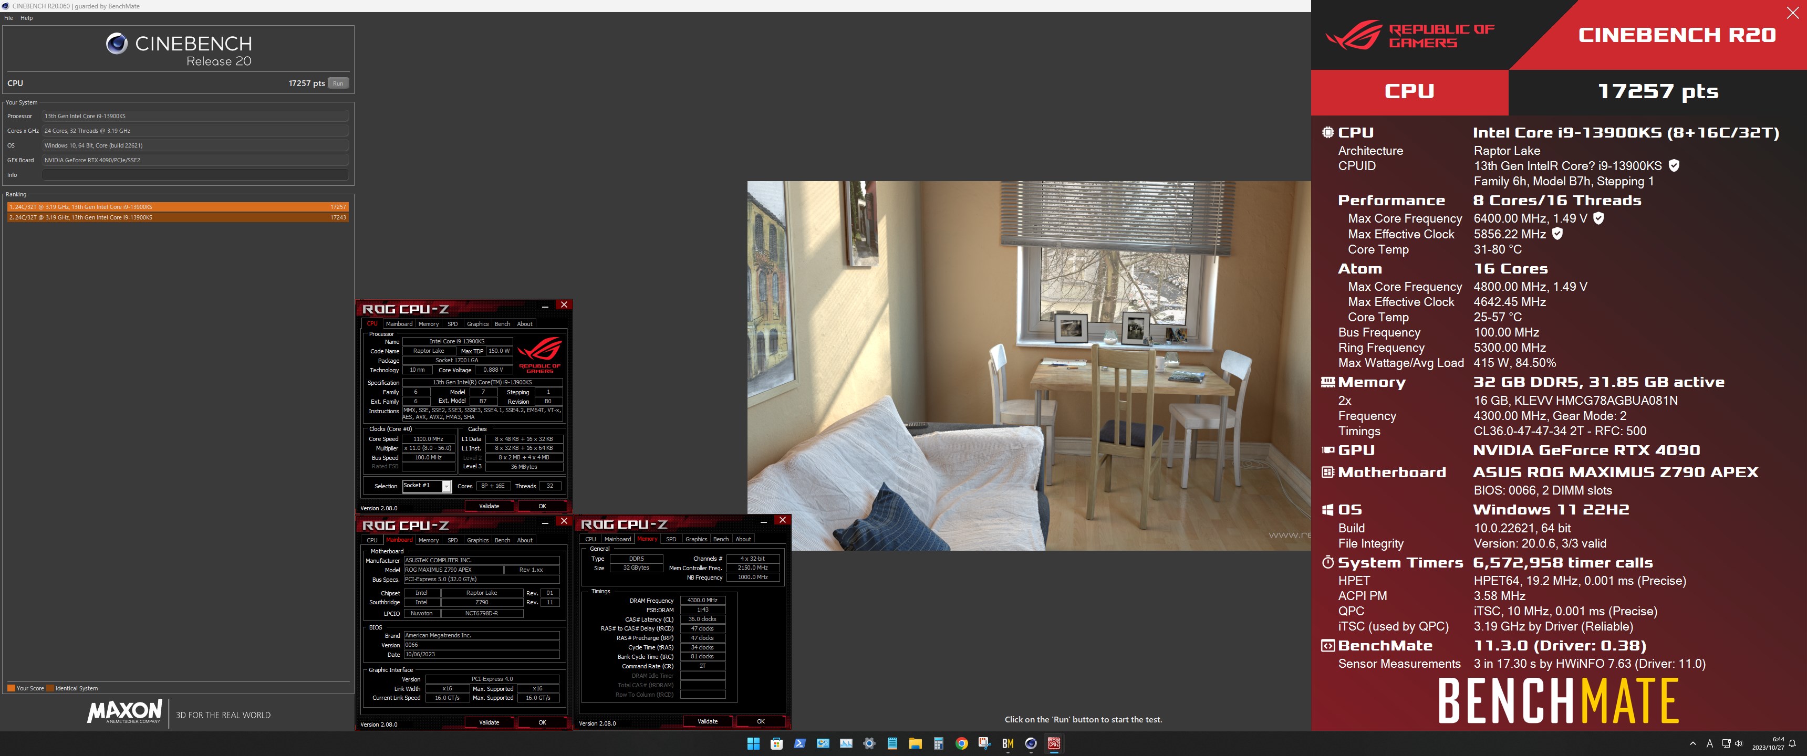Switch to CPU tab in the Memory CPU-Z window
The image size is (1807, 756).
pyautogui.click(x=590, y=539)
